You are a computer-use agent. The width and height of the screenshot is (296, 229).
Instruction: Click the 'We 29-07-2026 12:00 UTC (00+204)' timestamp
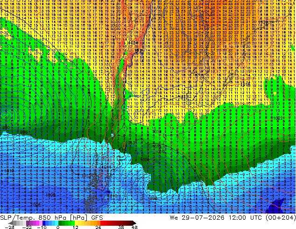tap(233, 218)
